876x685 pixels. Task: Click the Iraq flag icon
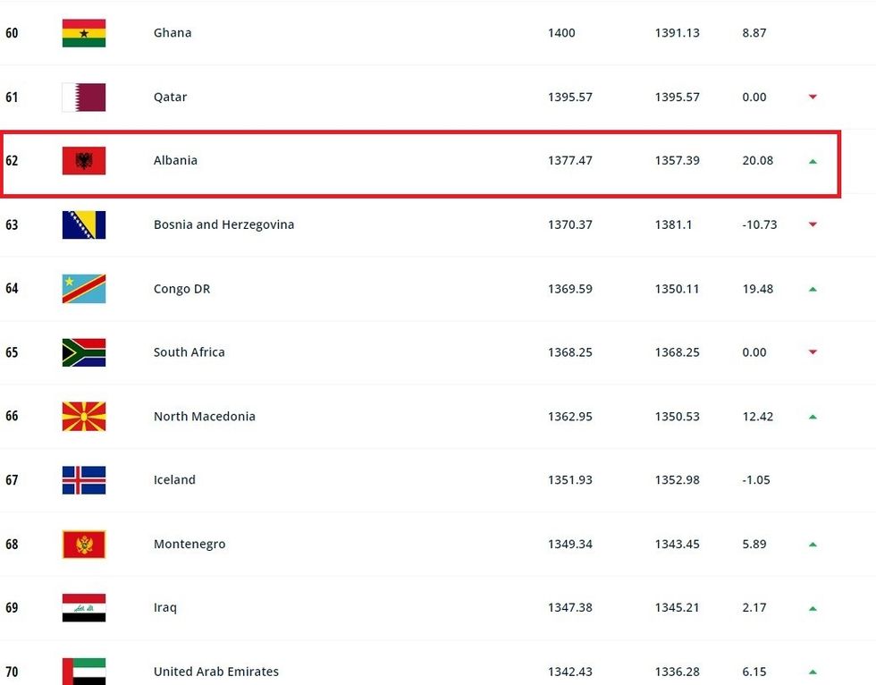tap(84, 608)
